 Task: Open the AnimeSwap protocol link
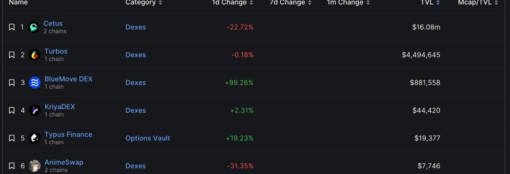(64, 162)
